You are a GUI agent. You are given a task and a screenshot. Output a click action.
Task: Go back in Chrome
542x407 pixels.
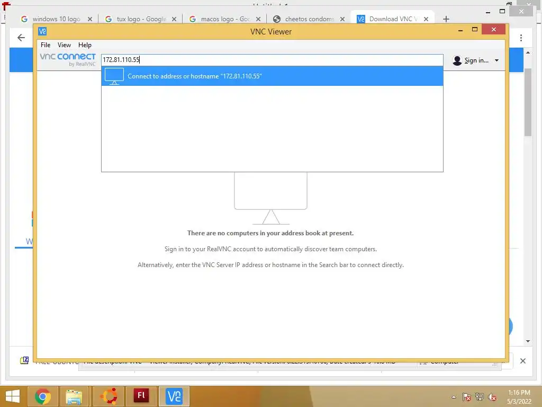[x=21, y=38]
